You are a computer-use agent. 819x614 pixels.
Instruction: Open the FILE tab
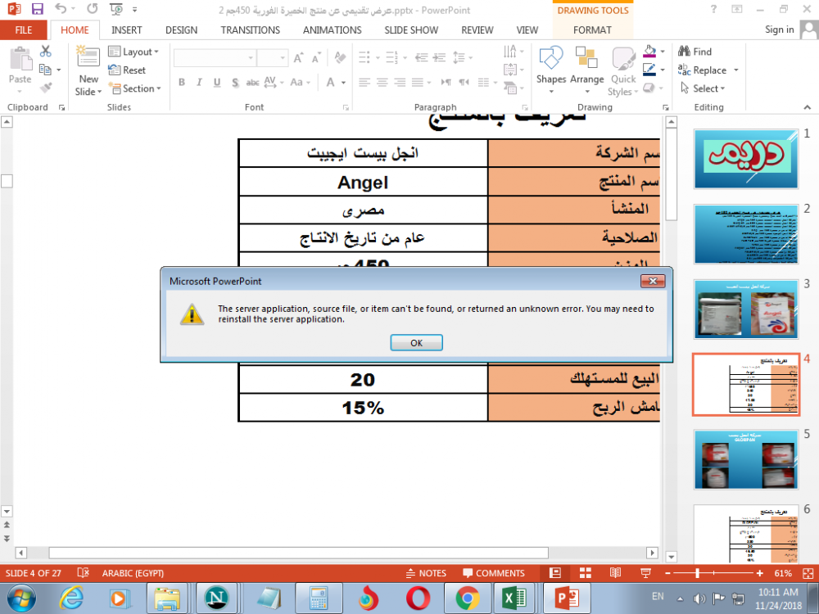click(24, 30)
